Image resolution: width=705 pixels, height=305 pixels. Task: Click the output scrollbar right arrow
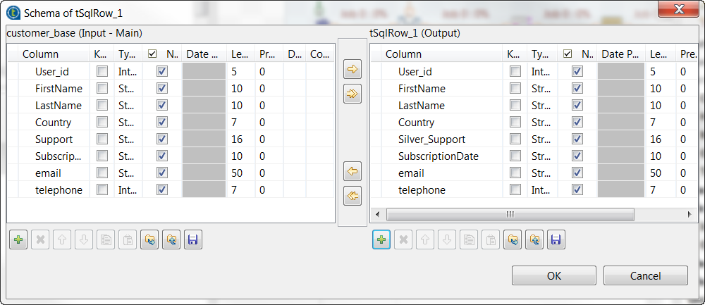click(689, 214)
